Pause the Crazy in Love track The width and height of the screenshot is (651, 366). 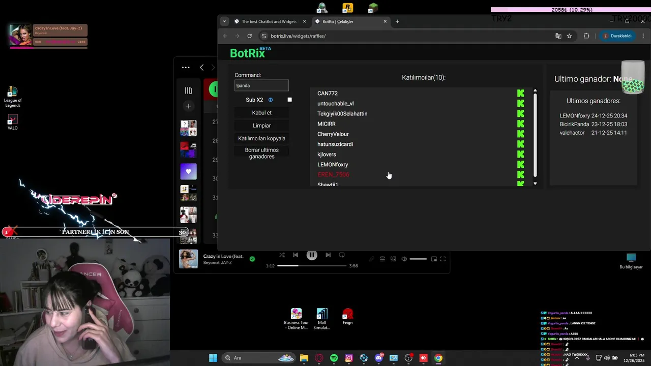312,255
